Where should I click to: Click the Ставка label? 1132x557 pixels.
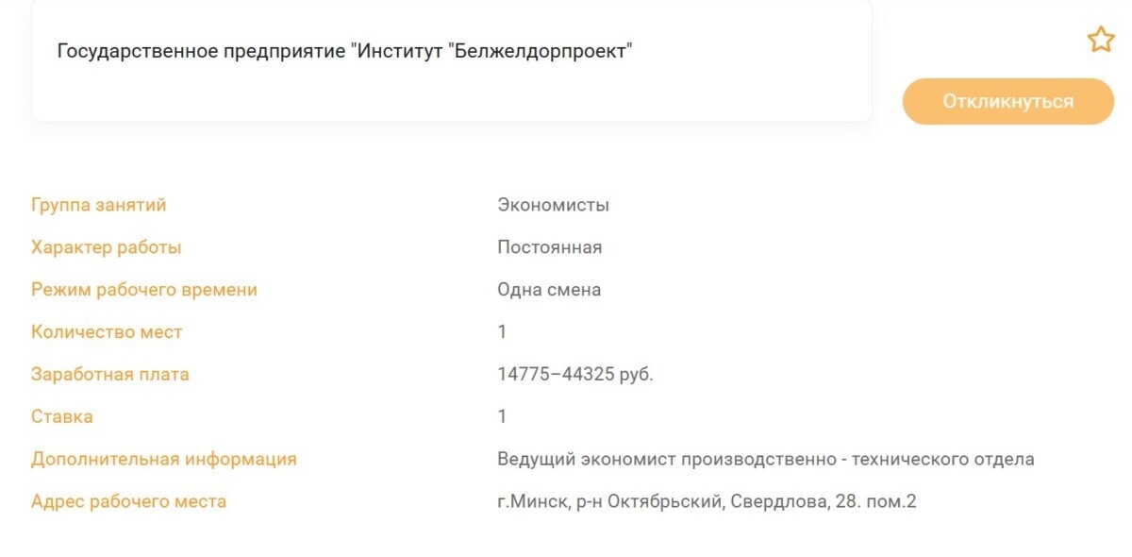coord(62,416)
